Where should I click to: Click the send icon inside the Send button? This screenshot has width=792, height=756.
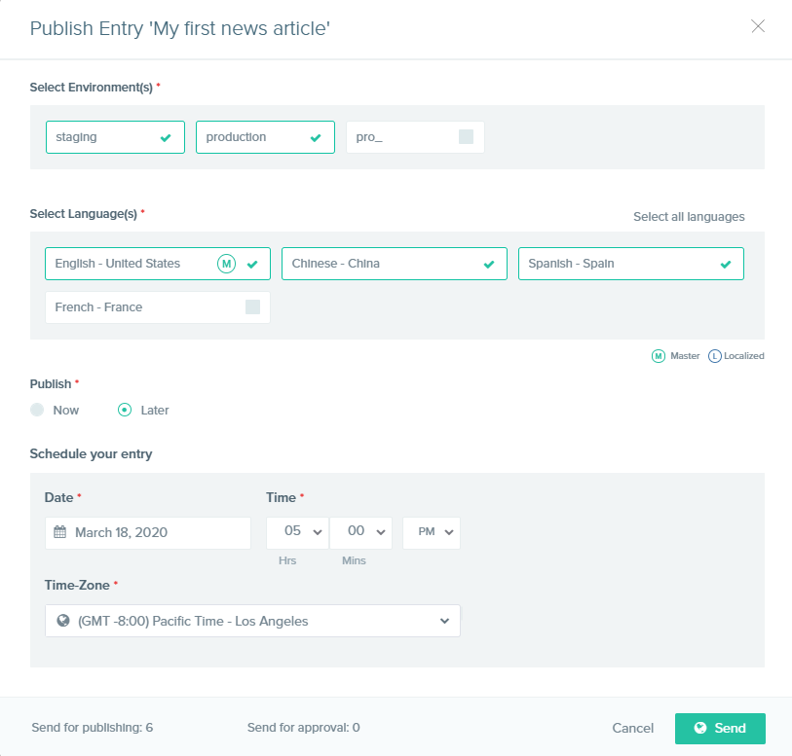(x=700, y=728)
